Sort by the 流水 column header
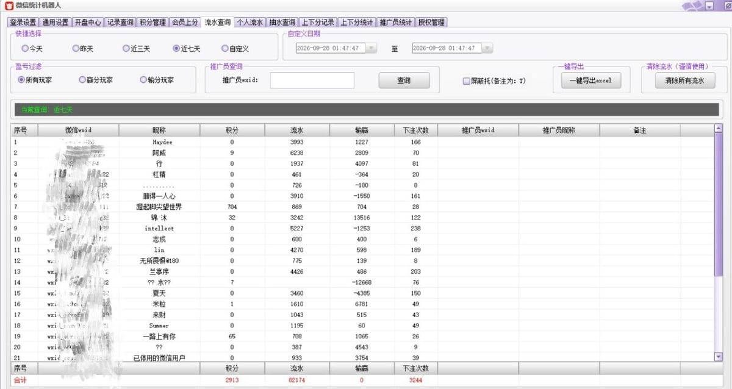The height and width of the screenshot is (389, 732). point(297,130)
